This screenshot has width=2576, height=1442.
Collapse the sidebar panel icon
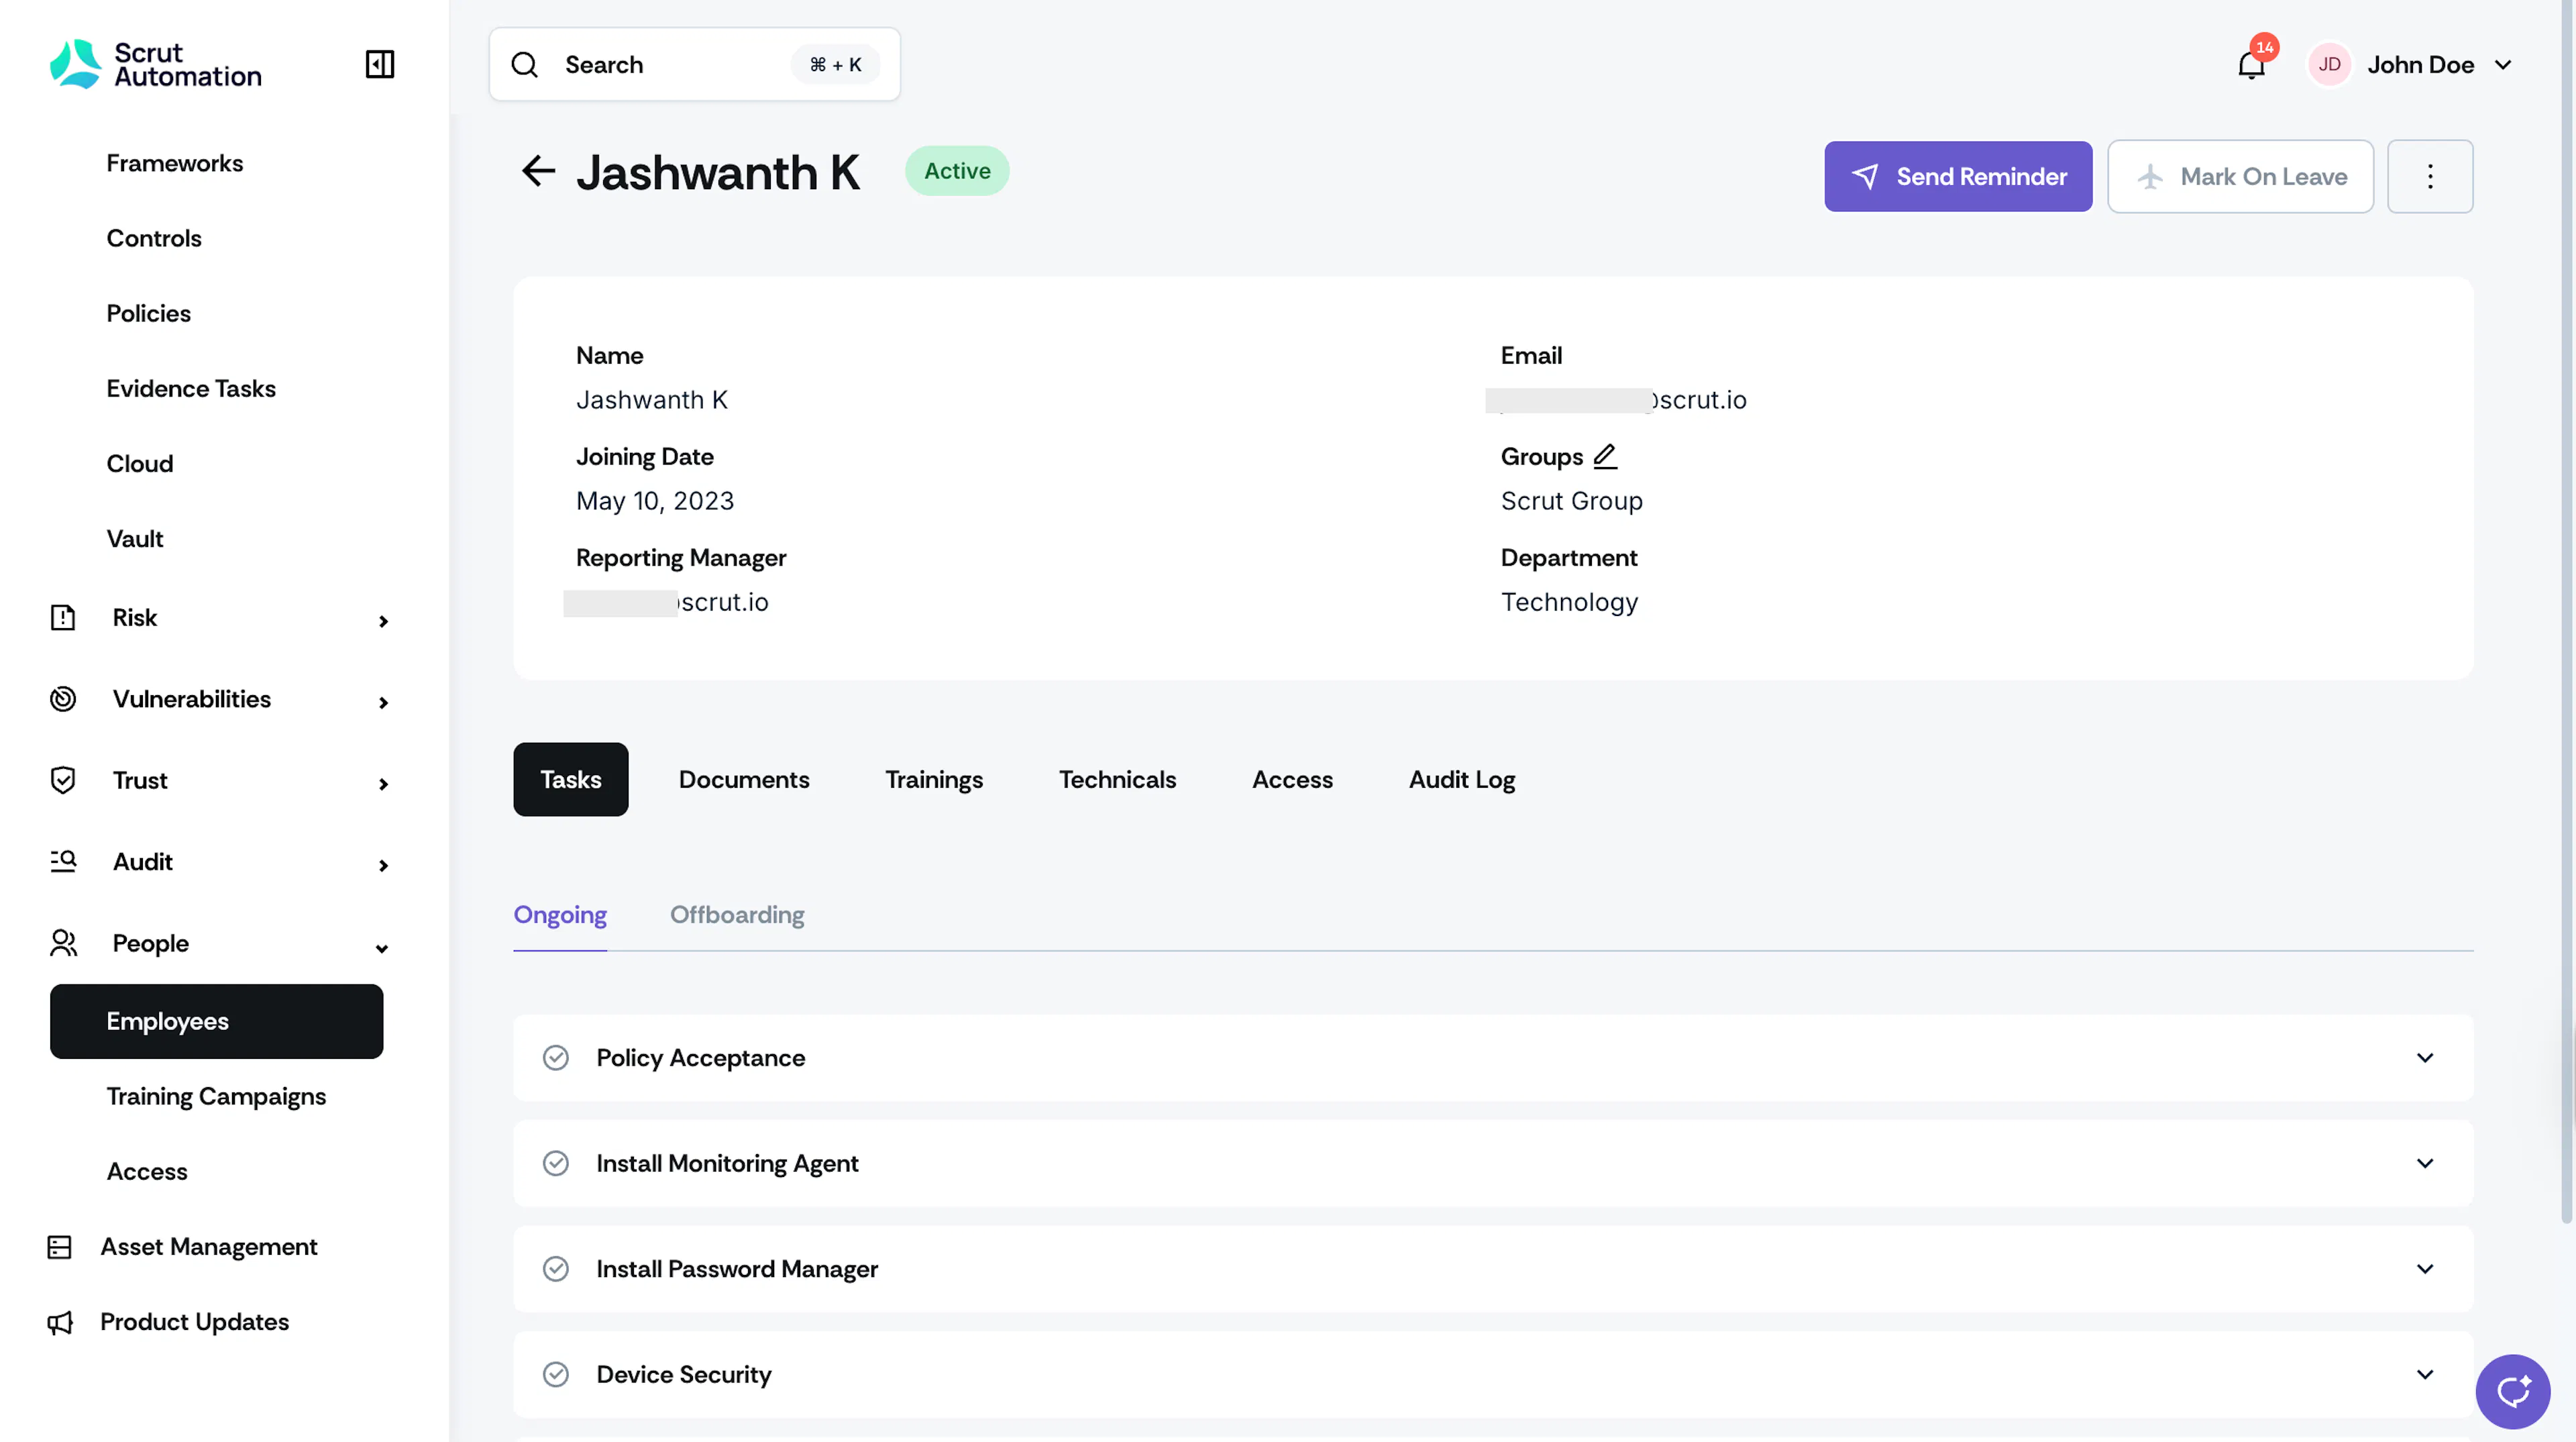click(x=380, y=64)
